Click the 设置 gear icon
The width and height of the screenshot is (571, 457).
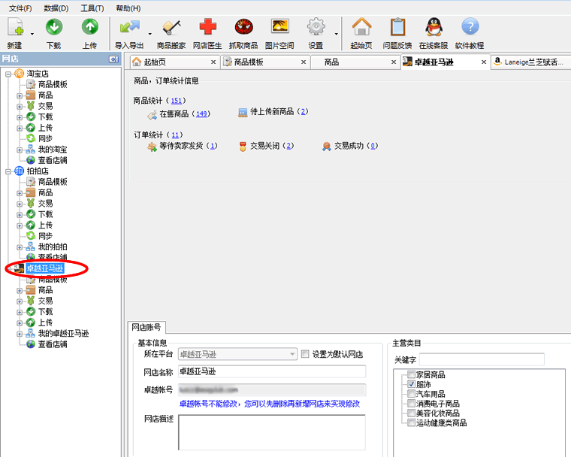coord(316,27)
